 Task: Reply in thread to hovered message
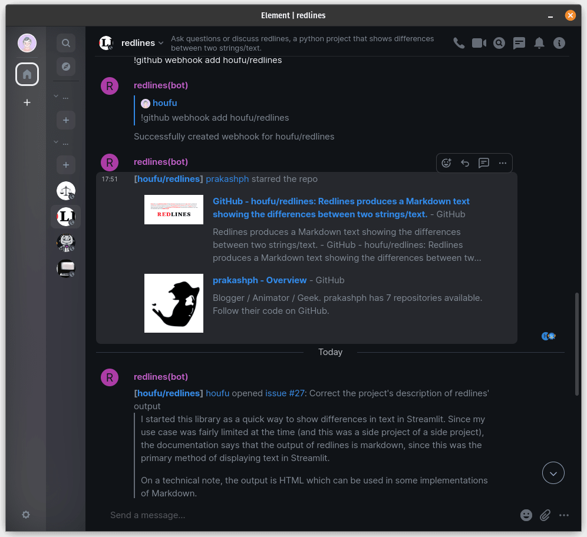tap(484, 163)
